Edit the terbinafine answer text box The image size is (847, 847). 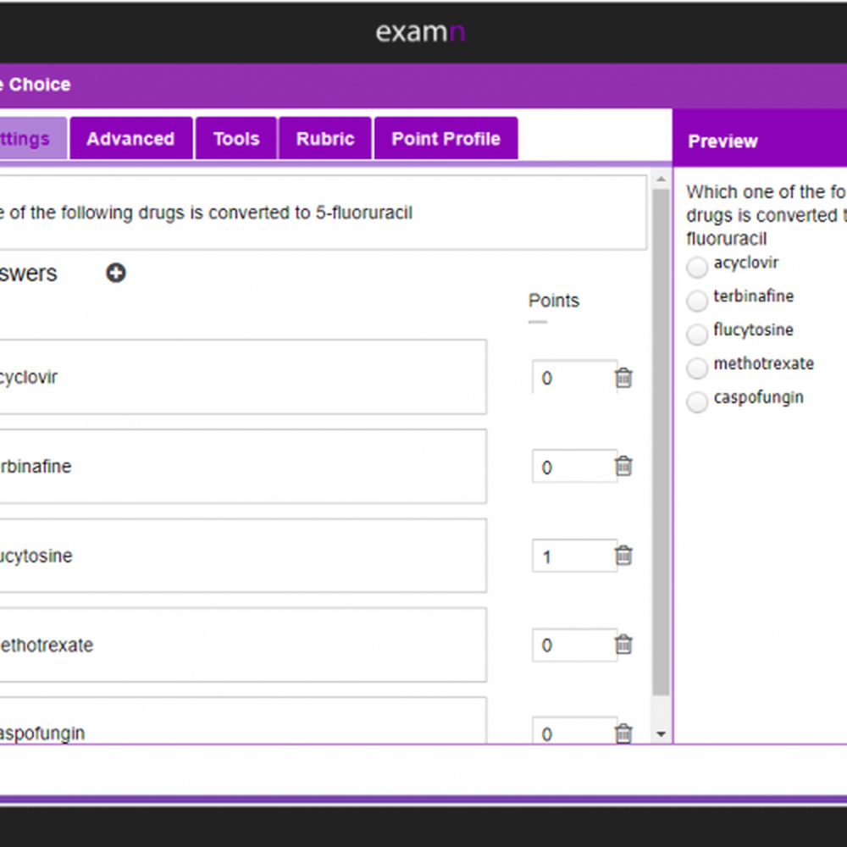pos(242,466)
